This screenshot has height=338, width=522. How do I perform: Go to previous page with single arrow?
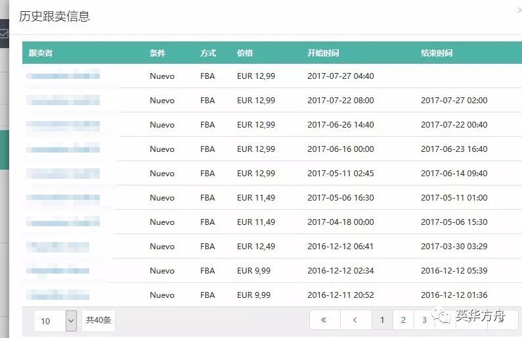pos(355,320)
